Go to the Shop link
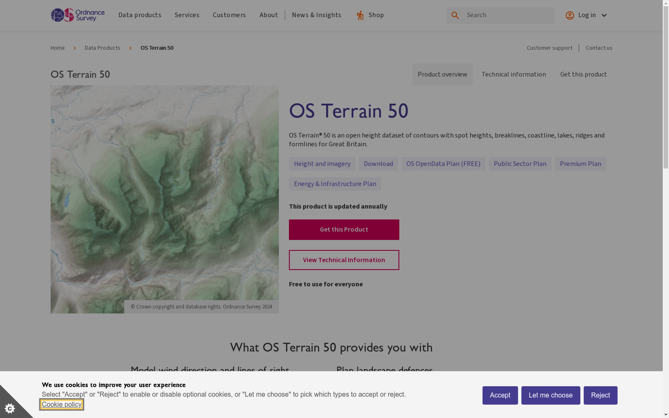 [x=376, y=15]
